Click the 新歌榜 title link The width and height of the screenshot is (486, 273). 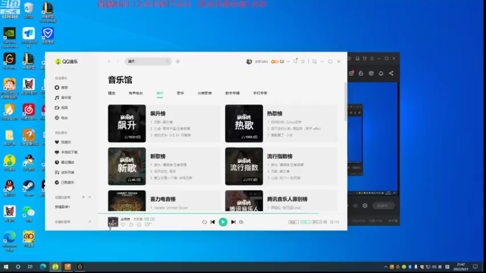tap(158, 157)
